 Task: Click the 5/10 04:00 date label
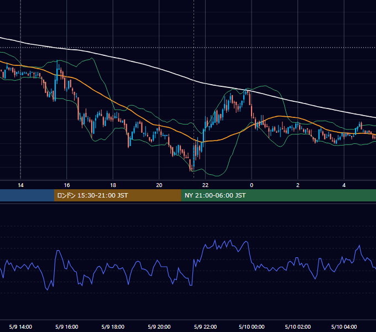pyautogui.click(x=344, y=326)
